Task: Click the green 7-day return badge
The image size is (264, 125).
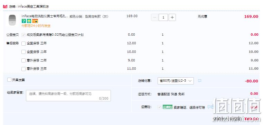Action: (x=24, y=21)
